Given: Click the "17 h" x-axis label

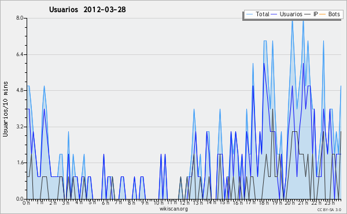Looking at the screenshot, I should (250, 202).
